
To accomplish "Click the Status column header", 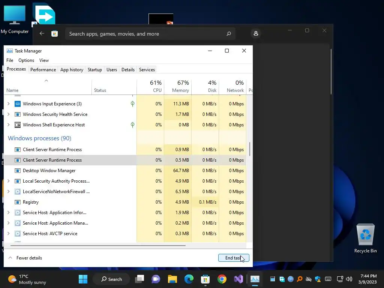I will (x=114, y=87).
